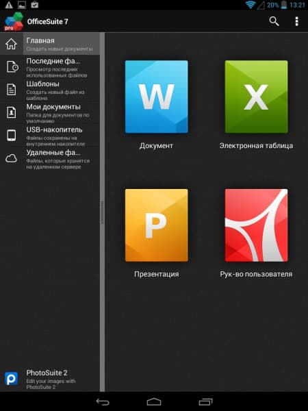This screenshot has width=308, height=411.
Task: Tap the Android back navigation button
Action: click(103, 401)
